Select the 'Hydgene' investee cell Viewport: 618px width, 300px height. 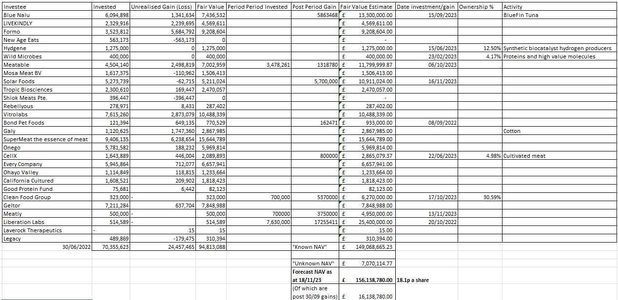[x=47, y=48]
